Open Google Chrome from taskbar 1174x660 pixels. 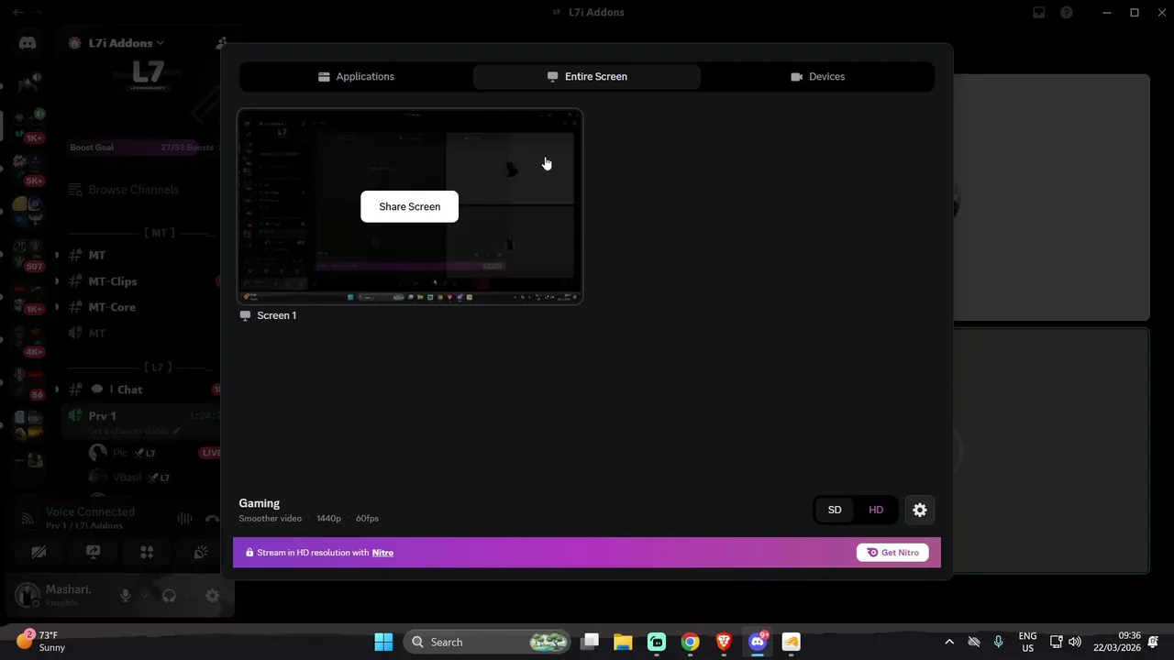pos(691,642)
